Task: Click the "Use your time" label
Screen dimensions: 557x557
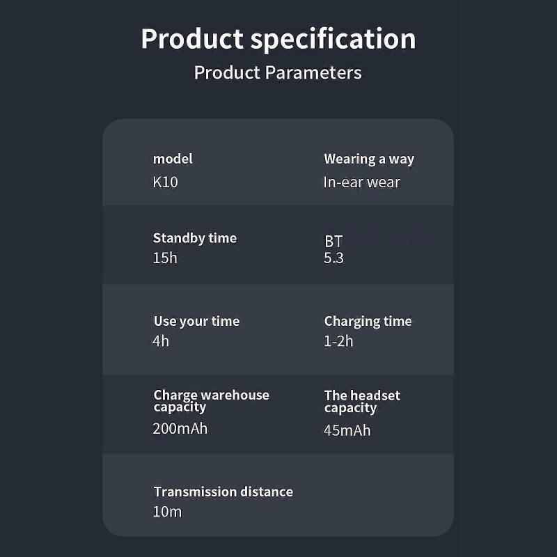Action: tap(196, 321)
